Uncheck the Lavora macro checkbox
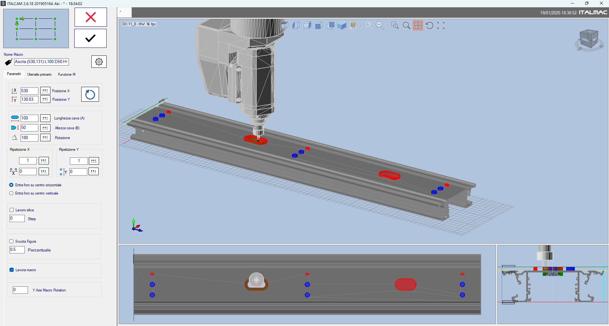This screenshot has width=609, height=326. (x=12, y=270)
